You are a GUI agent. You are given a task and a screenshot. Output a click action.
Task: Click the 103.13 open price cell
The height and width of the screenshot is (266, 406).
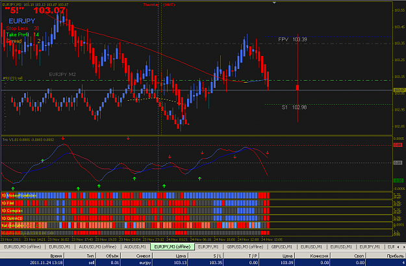click(180, 263)
